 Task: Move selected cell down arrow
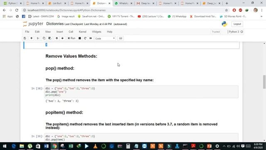tap(62, 38)
